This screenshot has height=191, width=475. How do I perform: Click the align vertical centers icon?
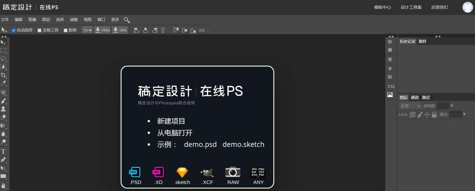pyautogui.click(x=184, y=30)
